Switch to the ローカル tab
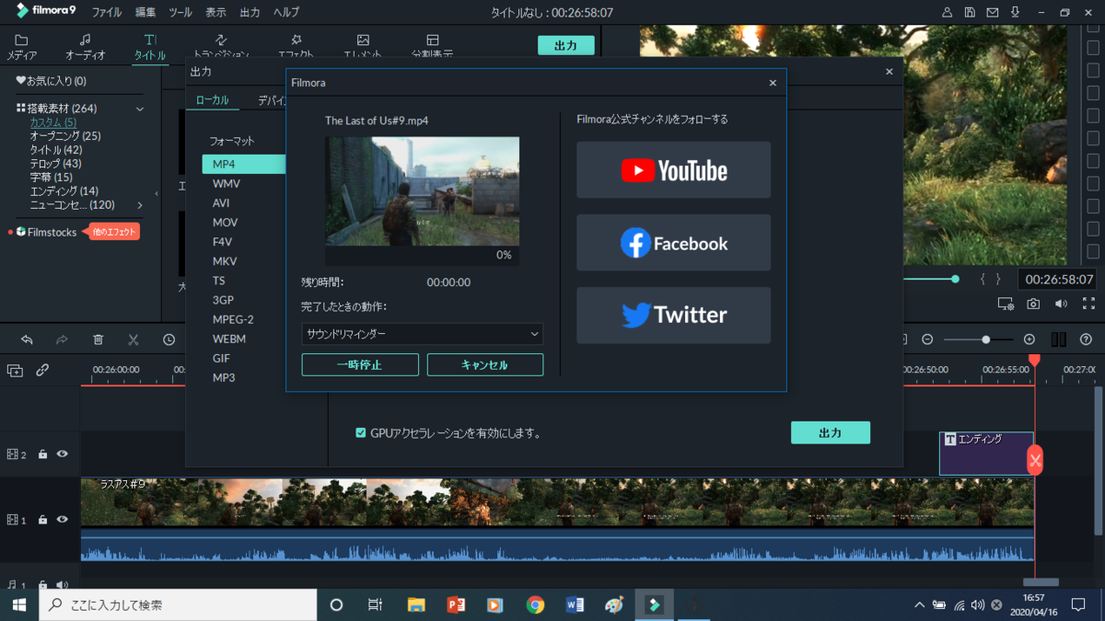The width and height of the screenshot is (1105, 621). (213, 100)
